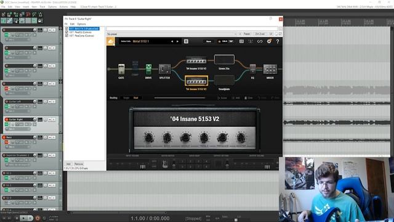Switch routing to Single mode
Viewport: 394px width, 222px height.
126,98
